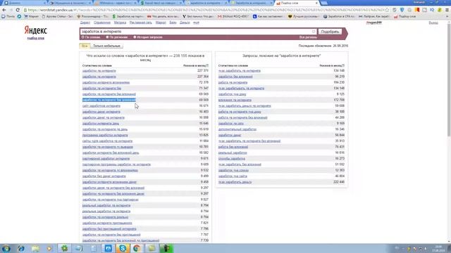This screenshot has height=253, width=451.
Task: Open the 'заработок на кликах' similar query link
Action: (x=233, y=170)
